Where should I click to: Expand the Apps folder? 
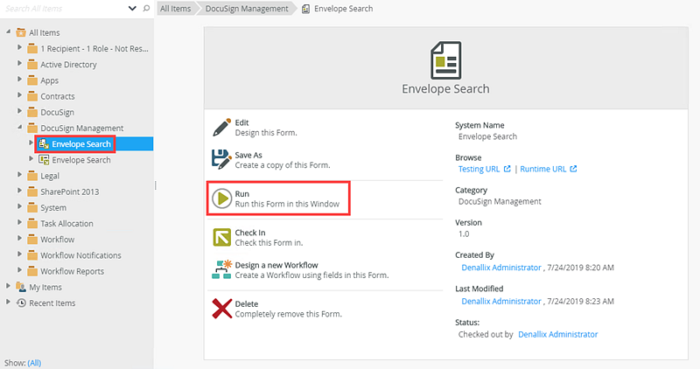pyautogui.click(x=19, y=80)
